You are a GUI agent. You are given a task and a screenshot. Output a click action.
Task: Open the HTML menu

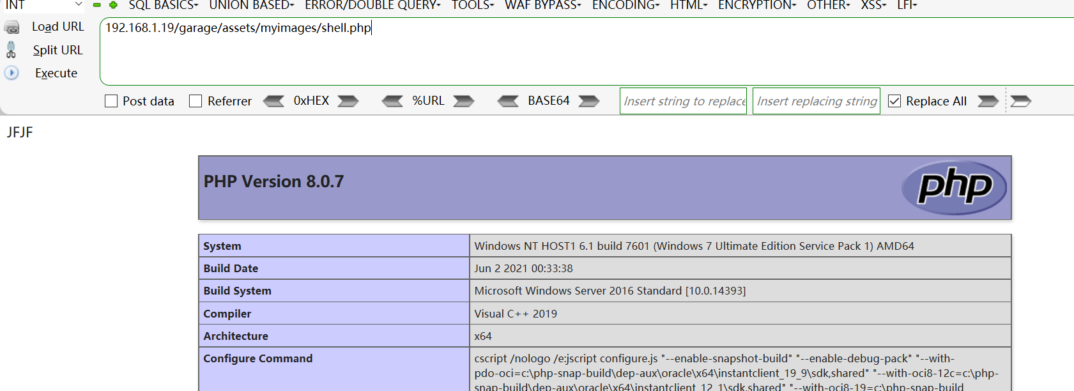(689, 5)
